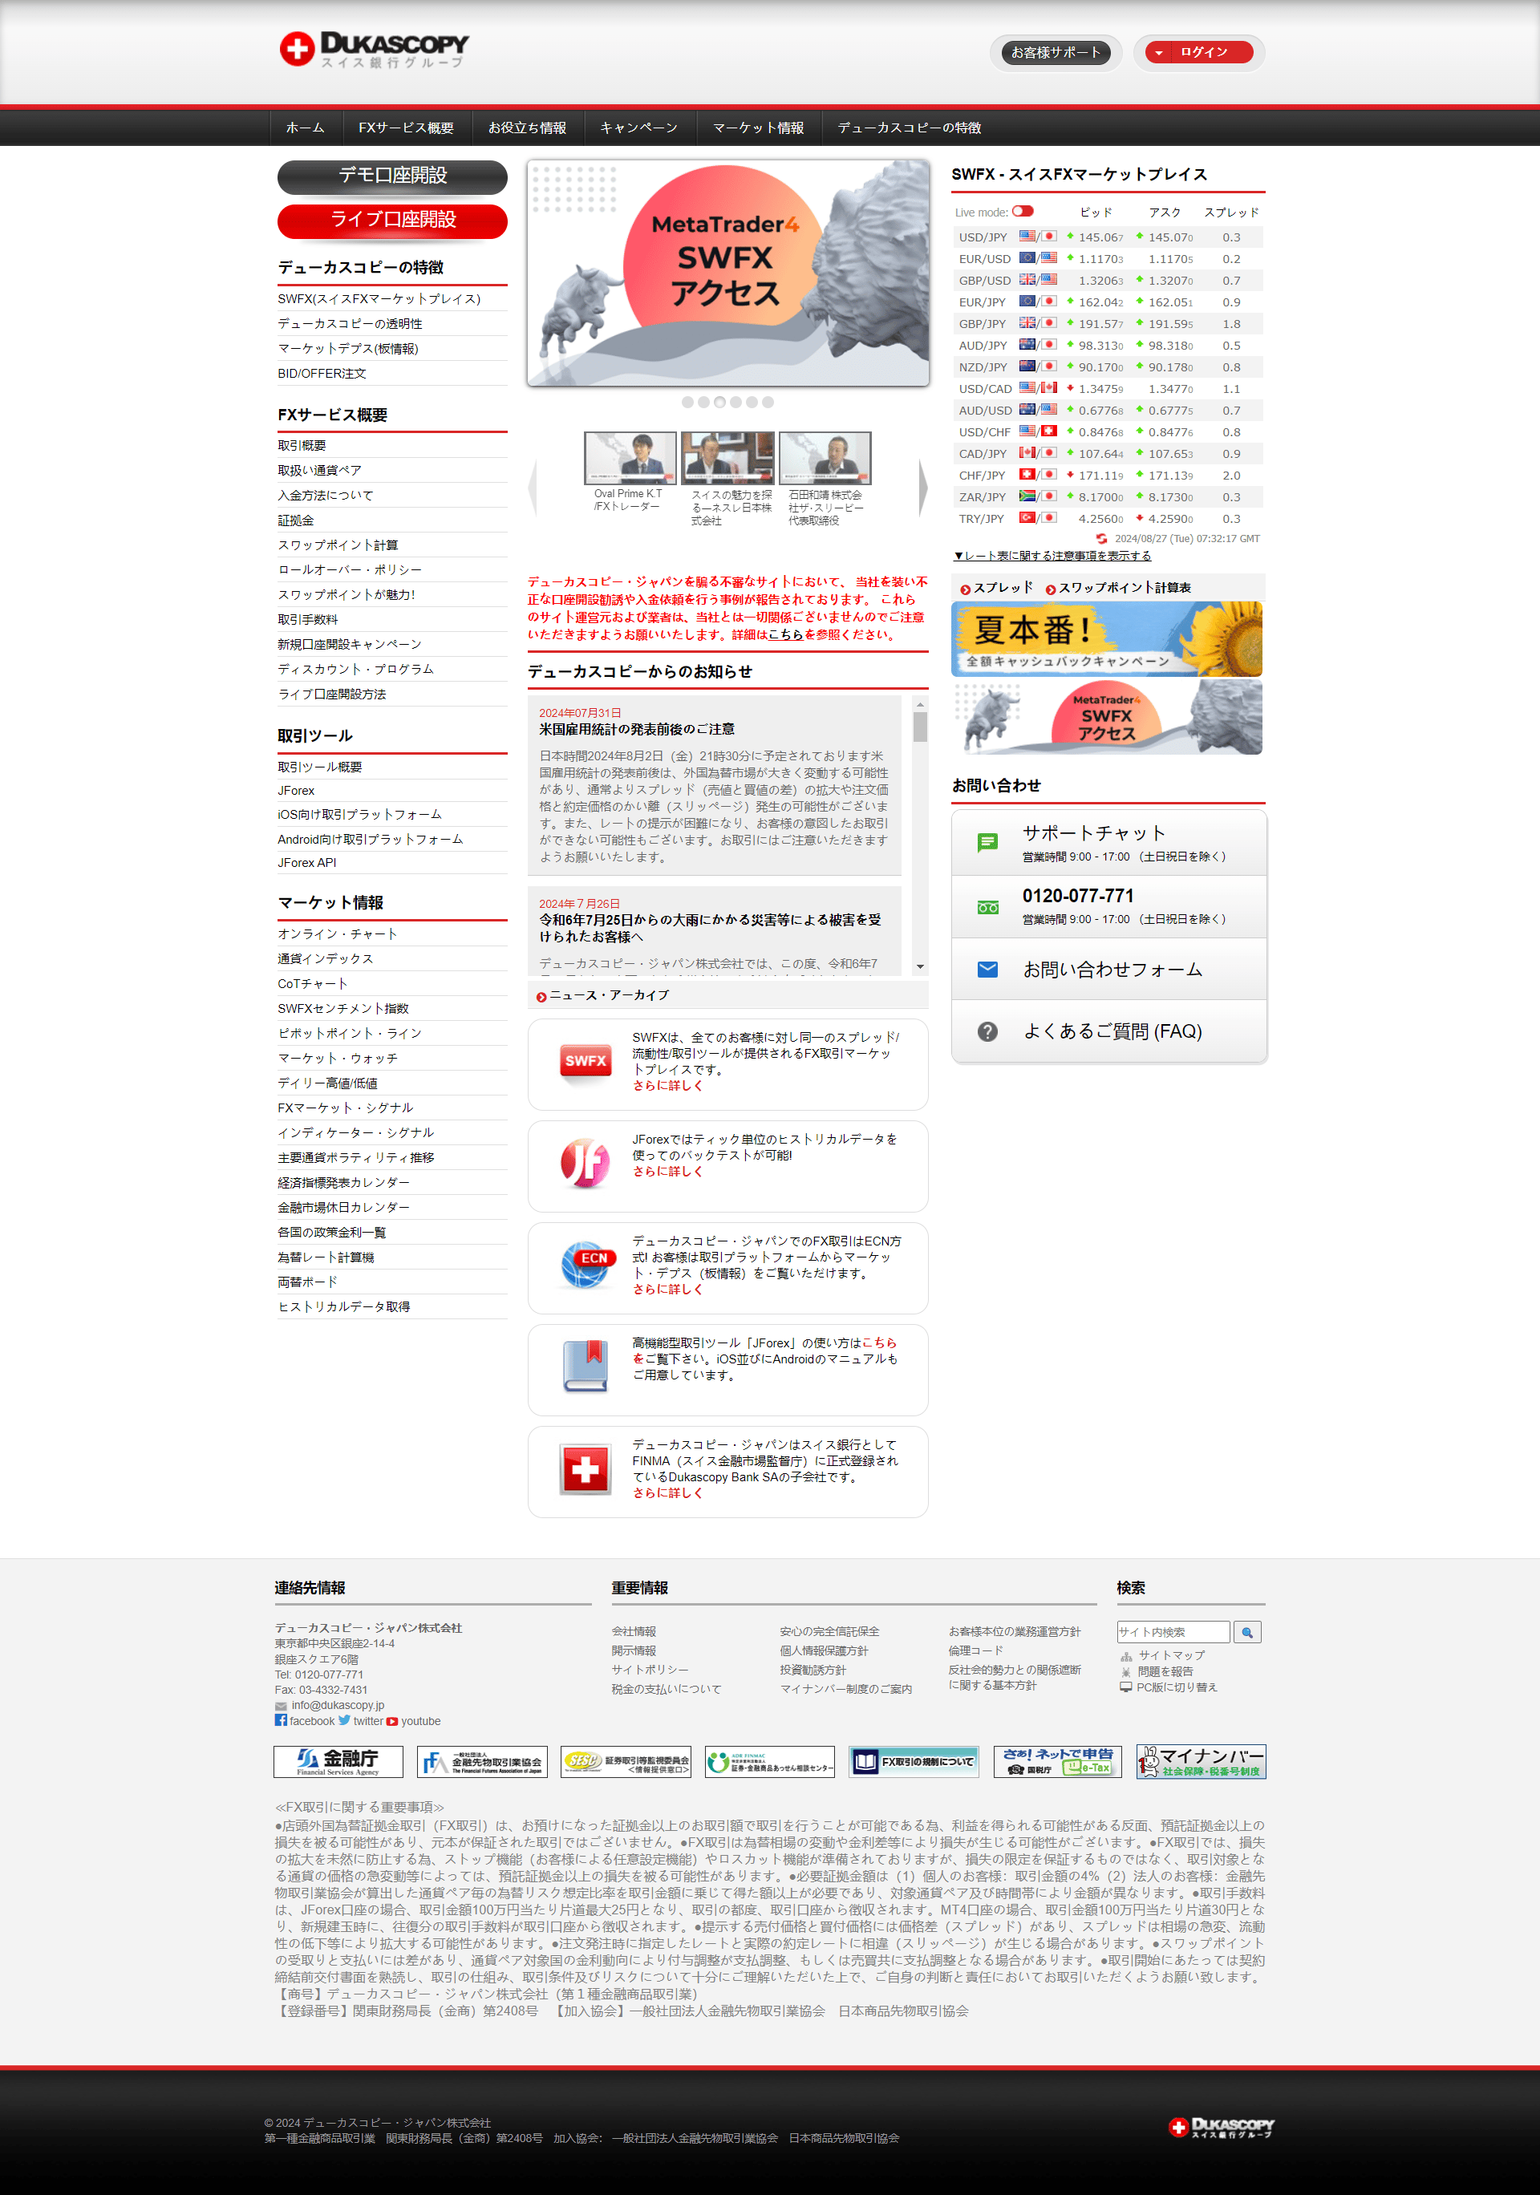Click the ECN globe icon

point(587,1264)
